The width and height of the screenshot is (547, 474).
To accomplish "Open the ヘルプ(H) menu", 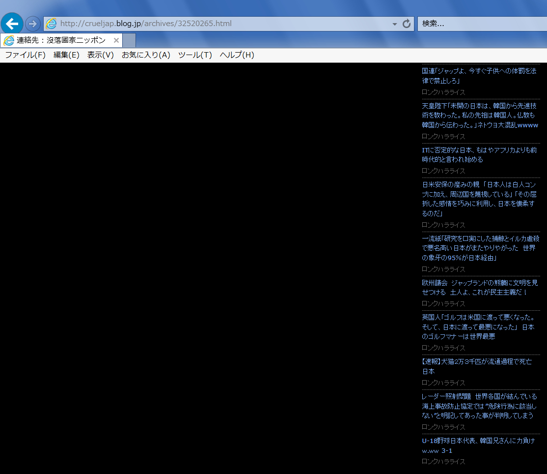I will (237, 55).
